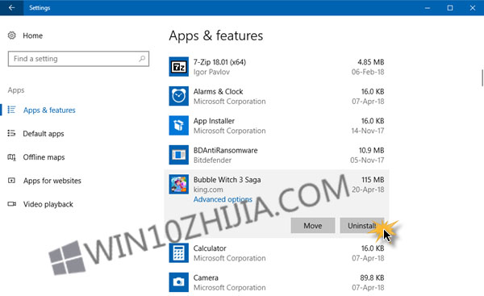The image size is (484, 296).
Task: Open the Offline maps section
Action: pyautogui.click(x=44, y=157)
